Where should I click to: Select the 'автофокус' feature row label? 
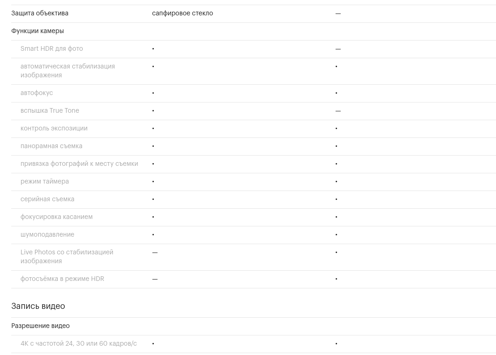pos(37,93)
